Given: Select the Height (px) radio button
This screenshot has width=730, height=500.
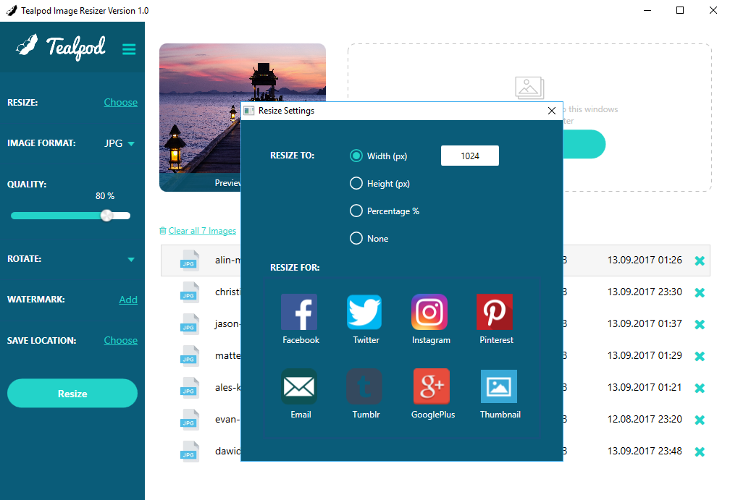Looking at the screenshot, I should pos(356,183).
